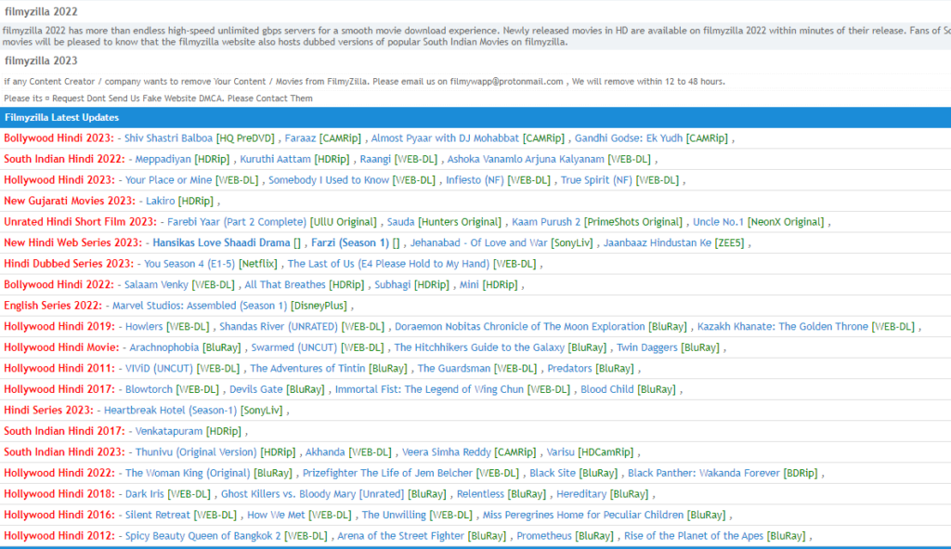This screenshot has width=951, height=549.
Task: Open The Last of Us E4 link
Action: click(x=388, y=264)
